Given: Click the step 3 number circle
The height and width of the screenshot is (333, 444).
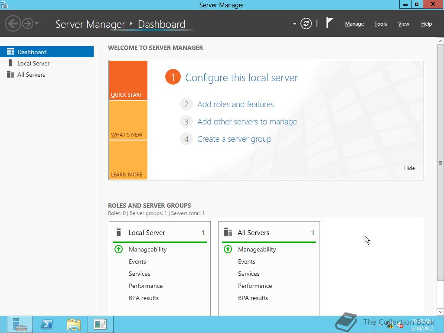Looking at the screenshot, I should (x=186, y=122).
